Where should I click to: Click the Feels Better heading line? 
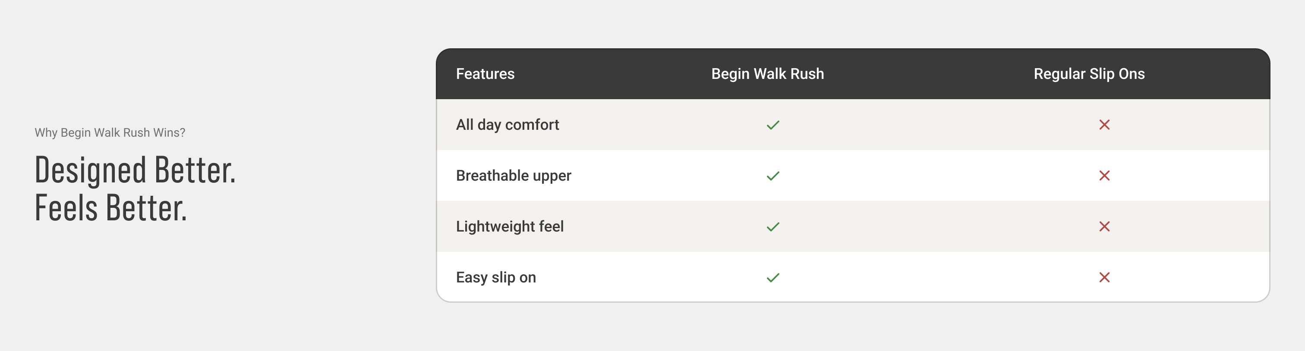tap(110, 208)
